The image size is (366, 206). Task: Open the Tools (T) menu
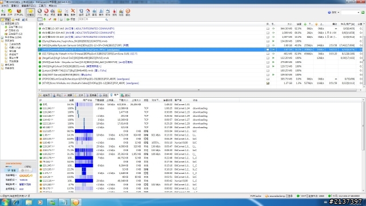click(42, 6)
